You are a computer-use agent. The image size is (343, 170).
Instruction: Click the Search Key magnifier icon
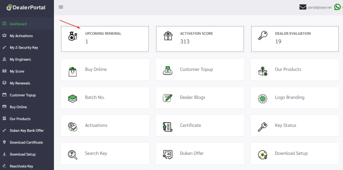coord(73,154)
